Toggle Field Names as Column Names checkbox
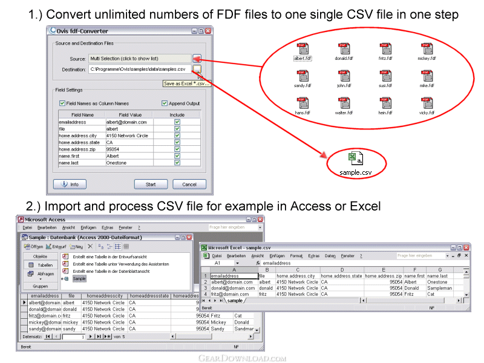This screenshot has width=484, height=363. 62,103
